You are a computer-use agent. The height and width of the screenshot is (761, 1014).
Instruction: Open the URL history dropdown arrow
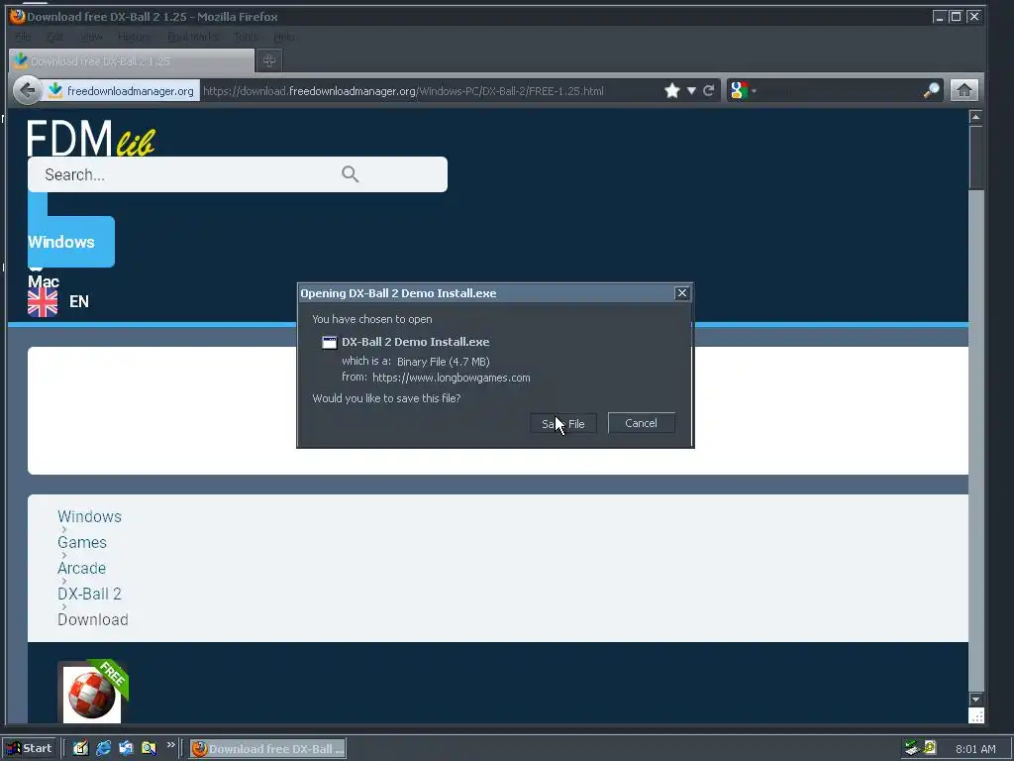pyautogui.click(x=691, y=90)
